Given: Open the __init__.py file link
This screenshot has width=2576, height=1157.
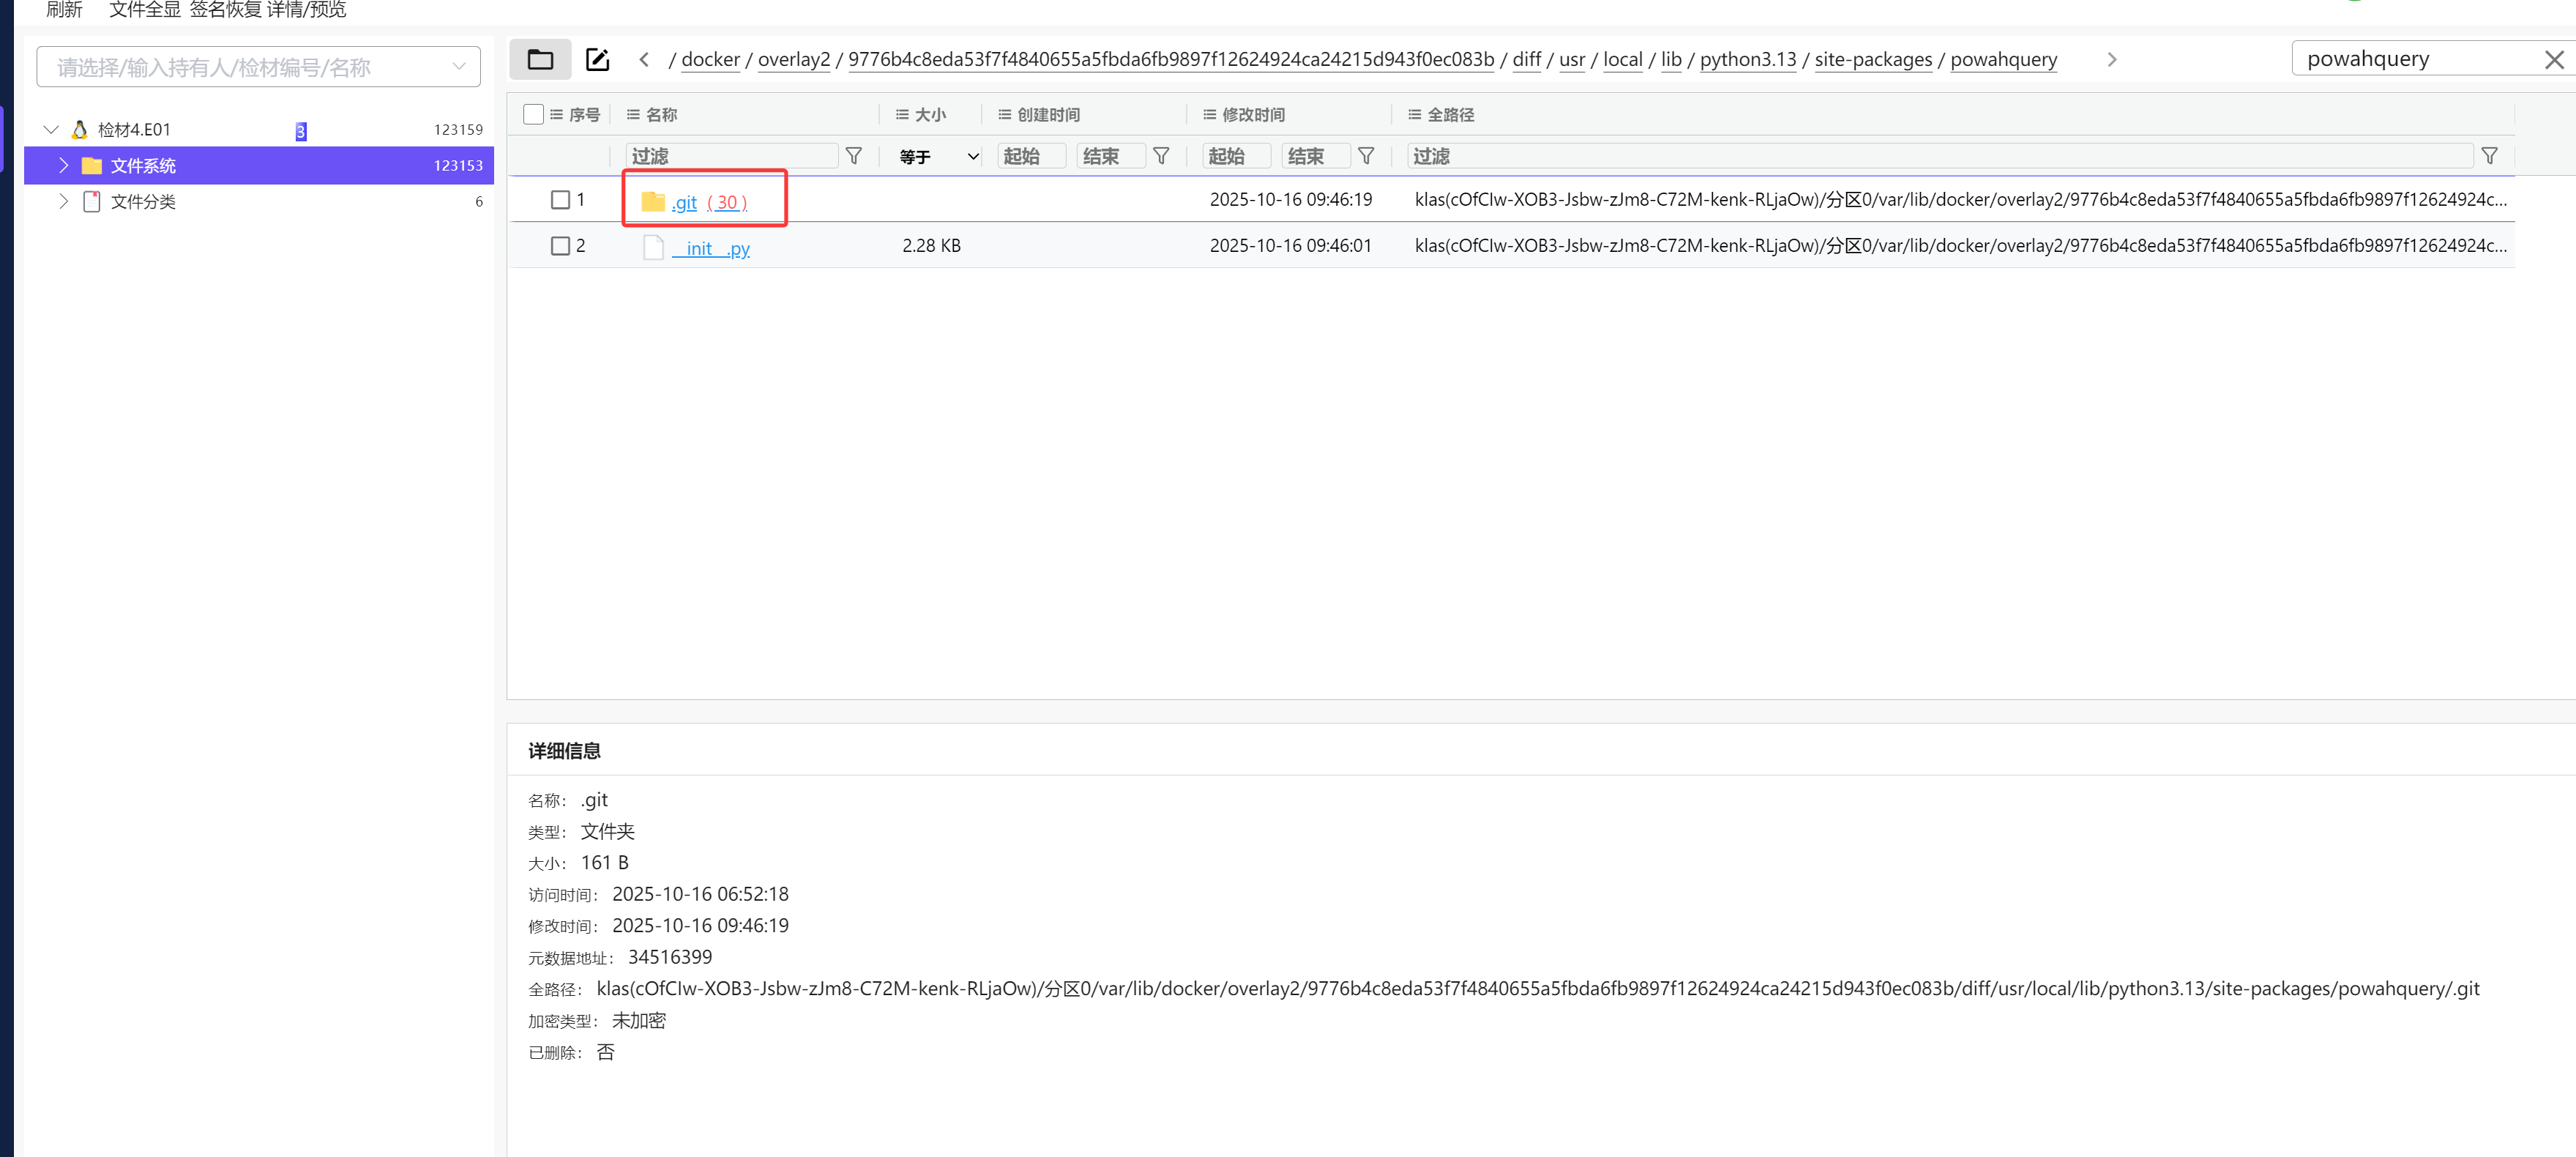Looking at the screenshot, I should pos(711,249).
